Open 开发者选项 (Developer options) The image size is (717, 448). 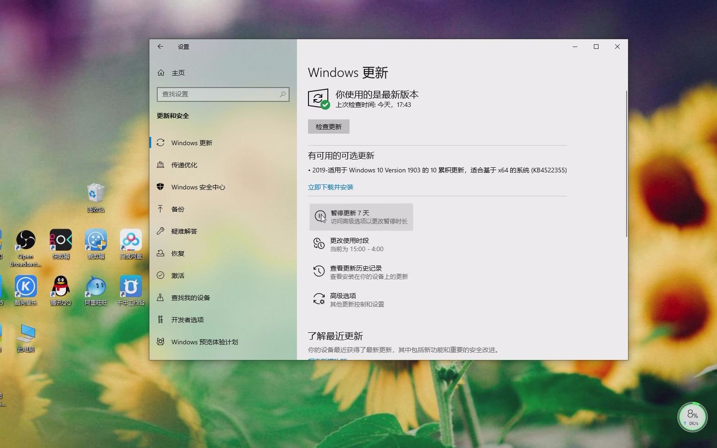click(188, 319)
